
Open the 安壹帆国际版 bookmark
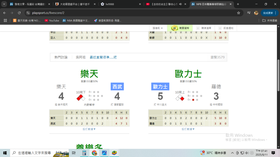pos(108,20)
